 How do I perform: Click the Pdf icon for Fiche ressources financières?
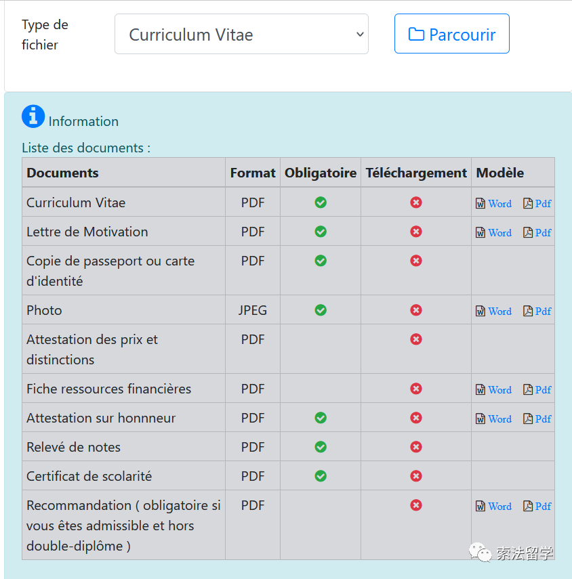pos(528,390)
